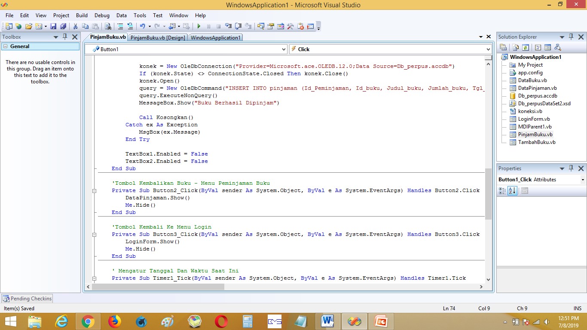Open the Toolbox window position dropdown
The image size is (587, 330).
pos(55,37)
